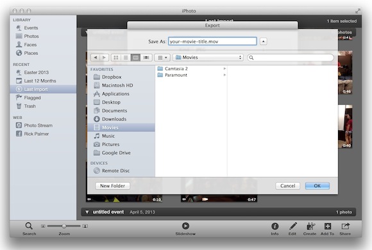Open the Info panel icon
This screenshot has width=372, height=250.
coord(275,226)
